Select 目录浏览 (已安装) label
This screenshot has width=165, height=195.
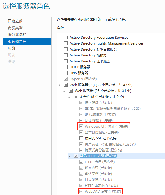point(98,180)
